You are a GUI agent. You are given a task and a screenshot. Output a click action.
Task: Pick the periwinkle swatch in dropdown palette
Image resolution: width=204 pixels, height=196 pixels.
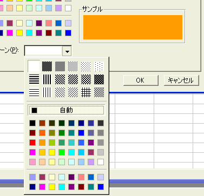[x=32, y=177]
